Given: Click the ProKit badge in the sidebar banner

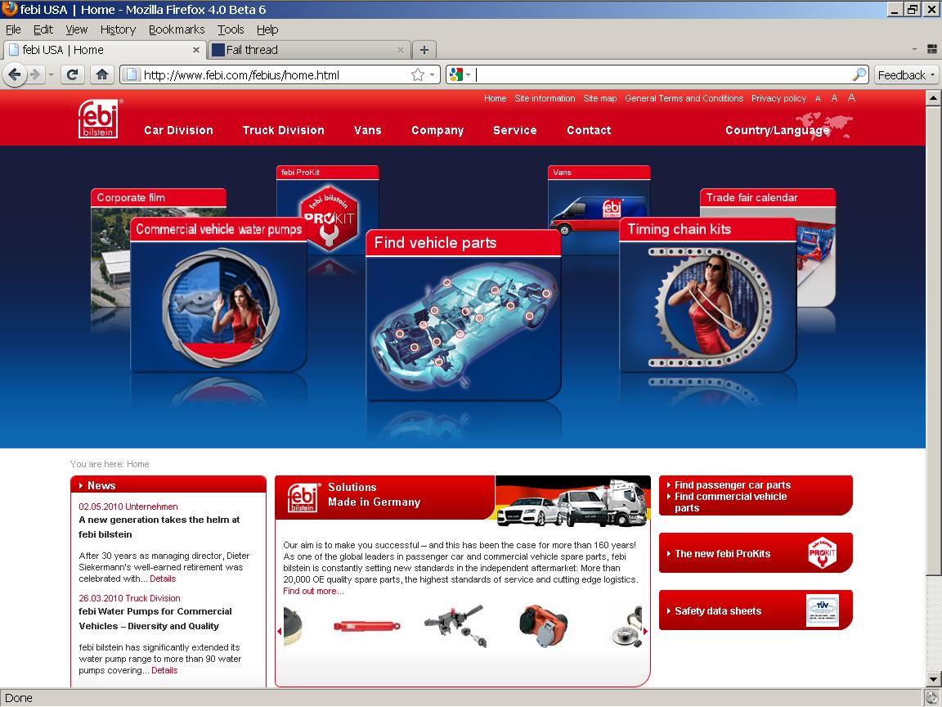Looking at the screenshot, I should point(822,552).
